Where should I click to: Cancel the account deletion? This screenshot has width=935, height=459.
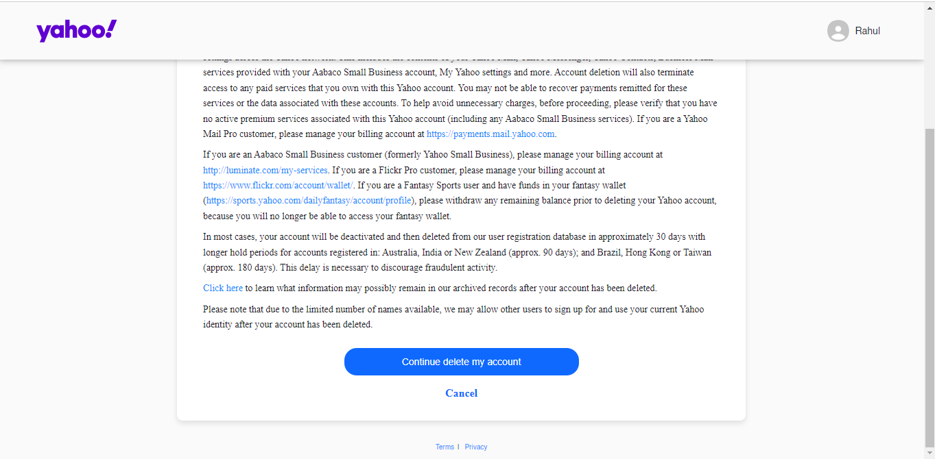pos(461,393)
